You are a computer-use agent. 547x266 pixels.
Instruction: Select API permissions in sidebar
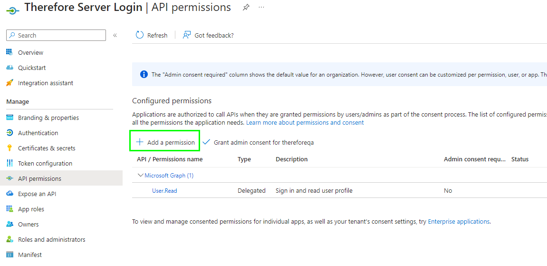(39, 179)
